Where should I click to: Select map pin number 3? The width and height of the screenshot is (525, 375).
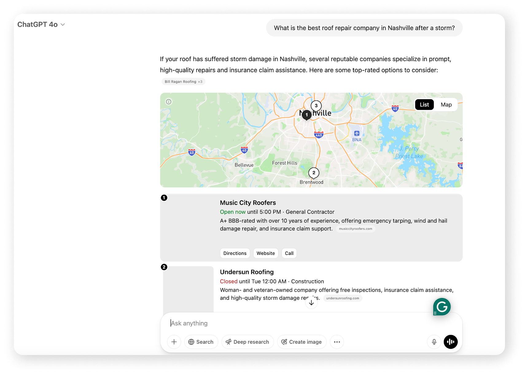coord(316,106)
